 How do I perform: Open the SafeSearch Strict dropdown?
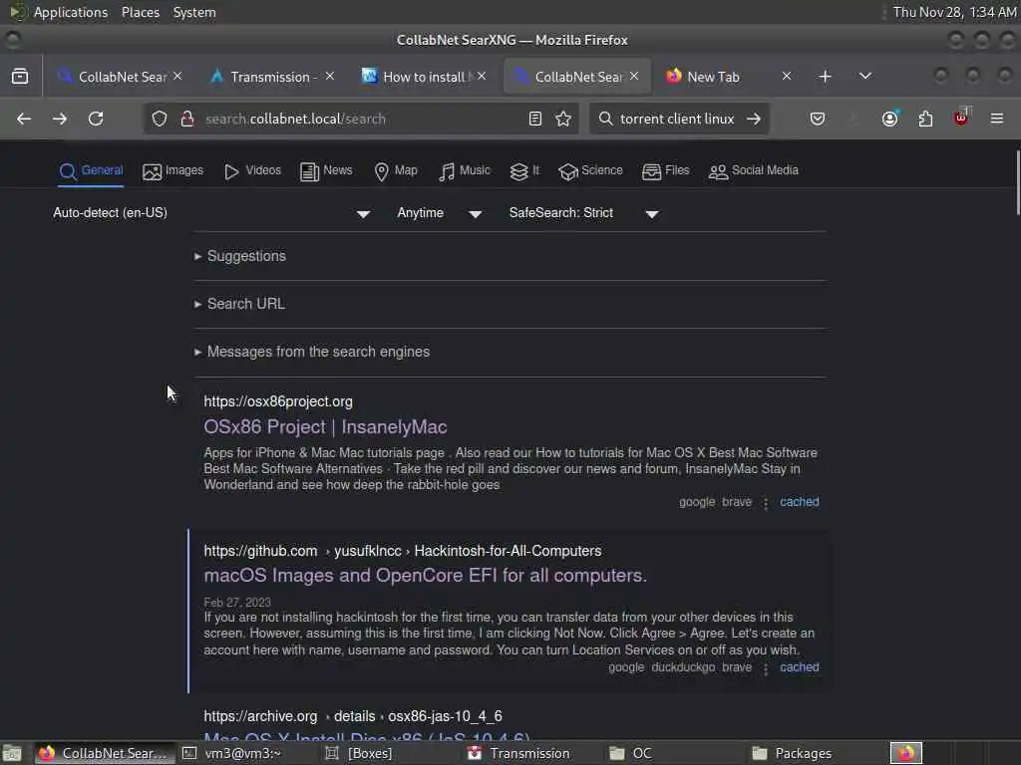[x=584, y=213]
